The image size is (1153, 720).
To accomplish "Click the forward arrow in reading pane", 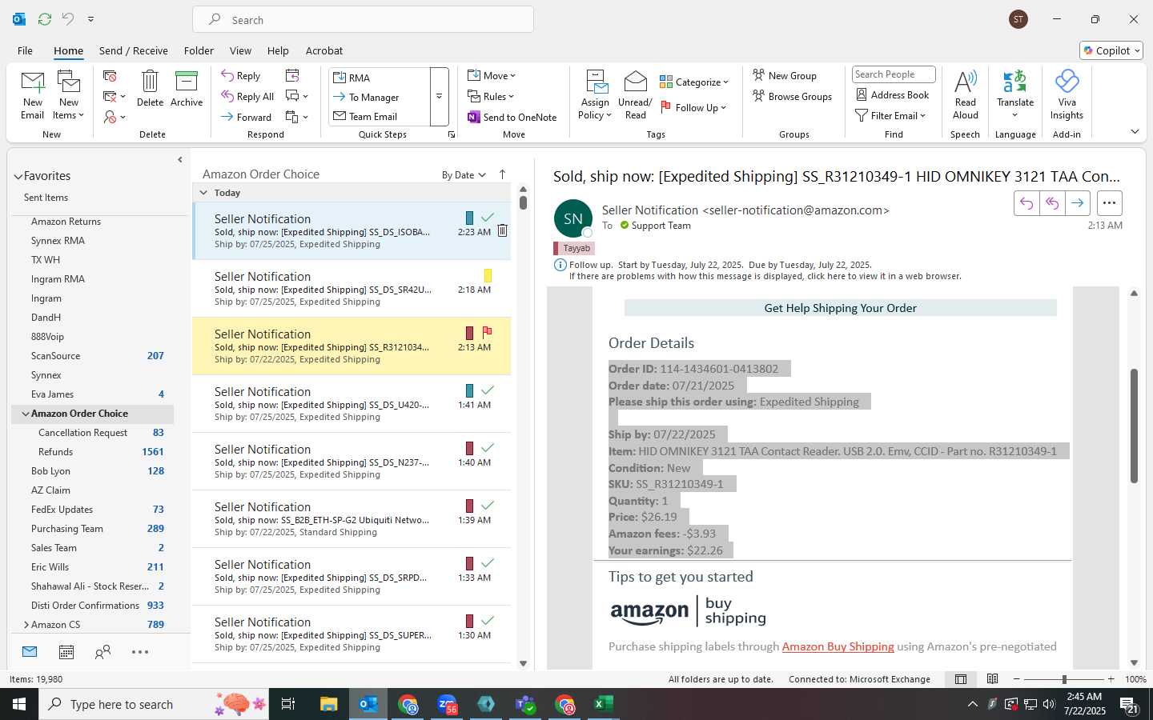I will click(1078, 203).
